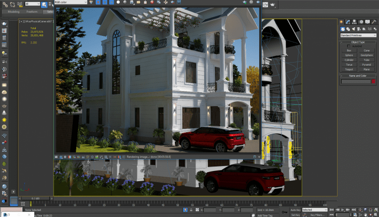379x217 pixels.
Task: Click the Track mouse while rendering icon
Action: click(x=166, y=2)
